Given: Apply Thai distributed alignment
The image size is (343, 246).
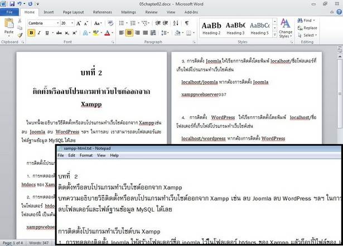Looking at the screenshot, I should click(x=153, y=33).
